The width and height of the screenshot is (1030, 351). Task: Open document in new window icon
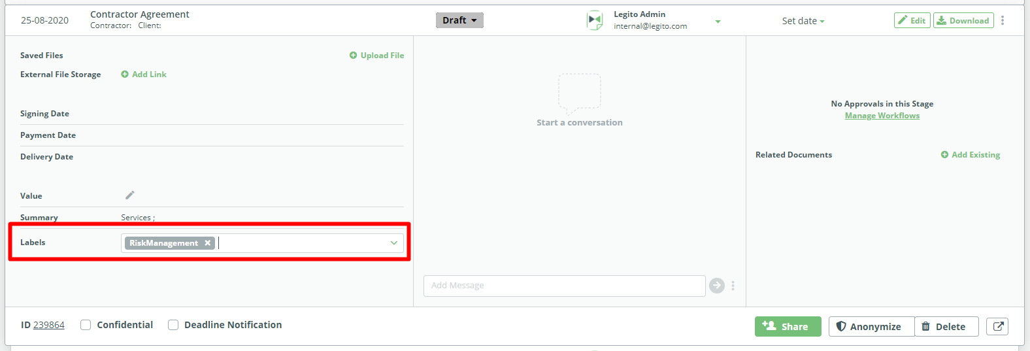point(997,326)
